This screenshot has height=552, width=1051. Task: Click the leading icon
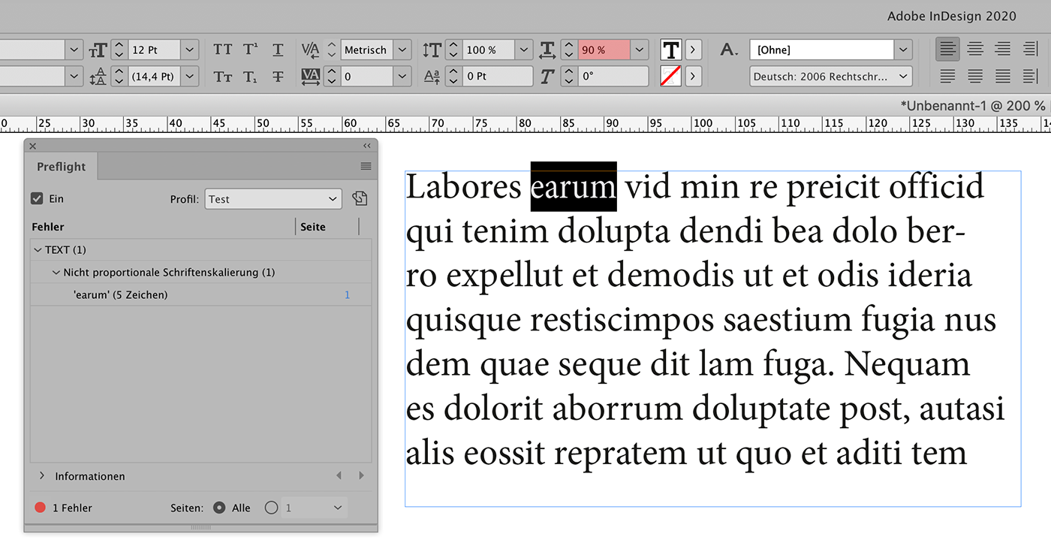[98, 77]
